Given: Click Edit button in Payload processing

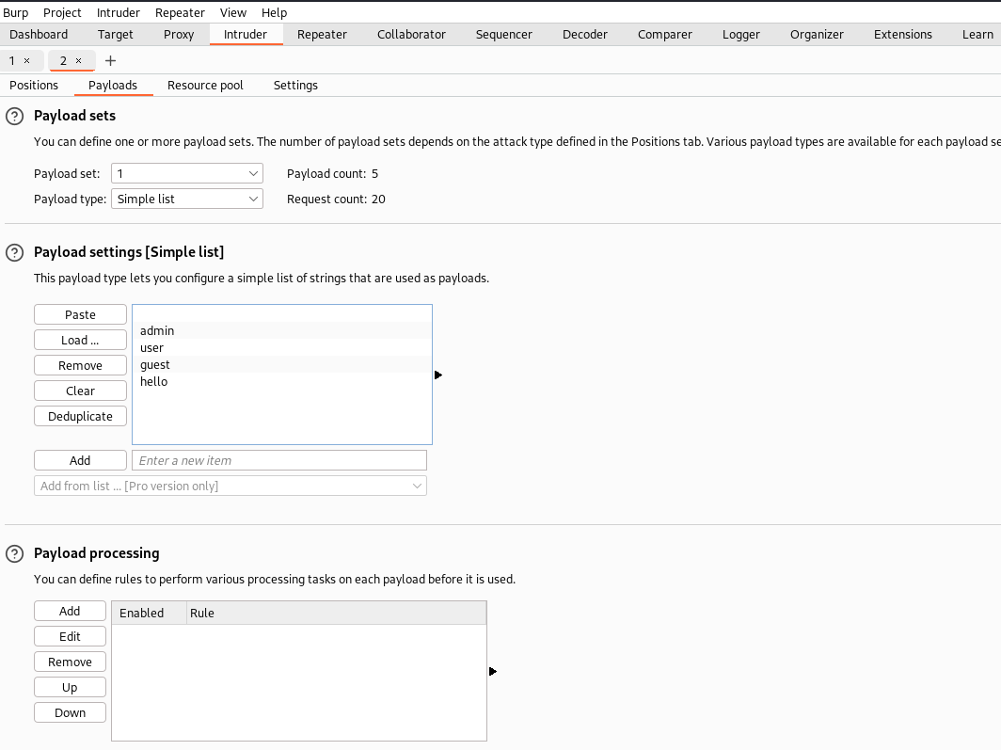Looking at the screenshot, I should tap(71, 636).
